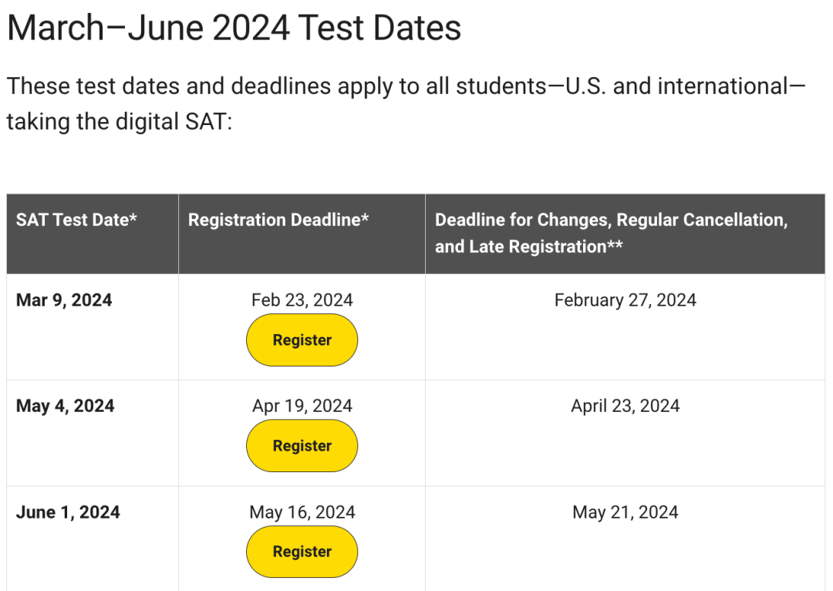
Task: Click the 'May 16, 2024' registration deadline text
Action: pyautogui.click(x=302, y=512)
